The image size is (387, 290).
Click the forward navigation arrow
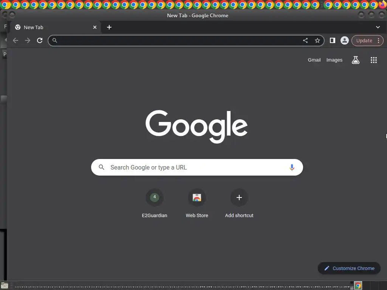coord(27,40)
